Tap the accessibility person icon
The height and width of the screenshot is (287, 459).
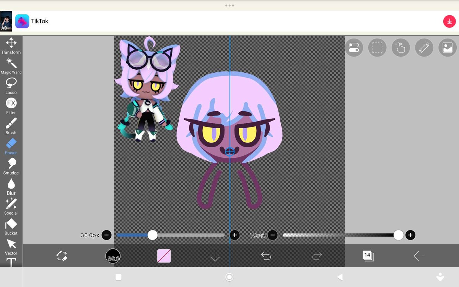[x=440, y=277]
